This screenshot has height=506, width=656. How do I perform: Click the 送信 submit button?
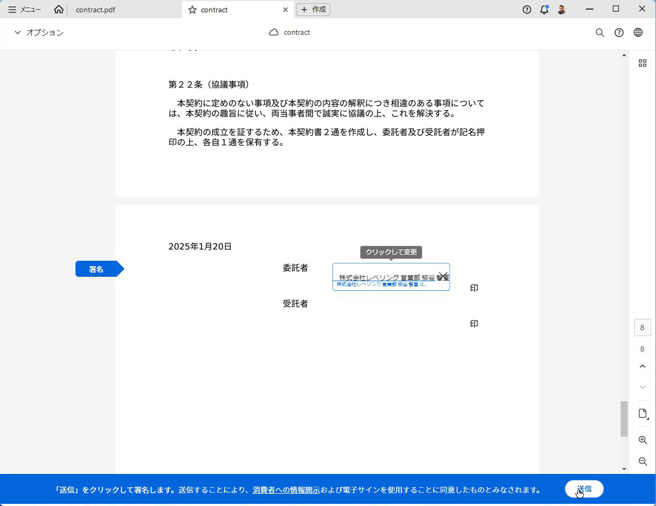[x=584, y=489]
